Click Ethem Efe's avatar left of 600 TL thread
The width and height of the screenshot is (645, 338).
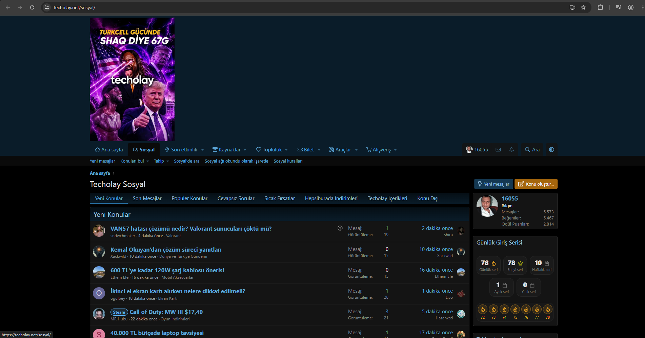[x=99, y=272]
